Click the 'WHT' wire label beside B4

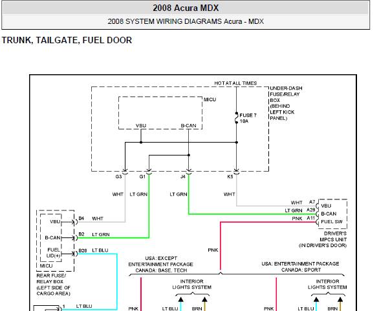98,219
